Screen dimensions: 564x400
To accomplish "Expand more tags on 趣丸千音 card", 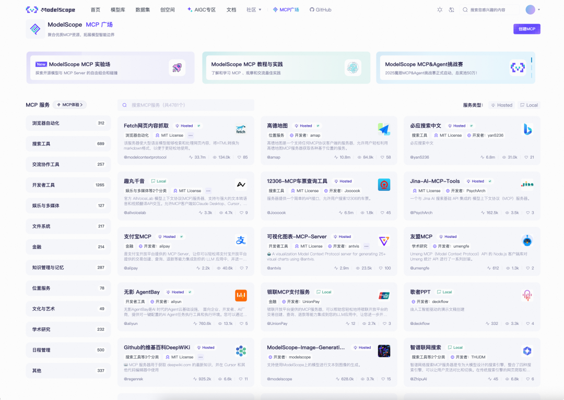I will click(x=208, y=191).
